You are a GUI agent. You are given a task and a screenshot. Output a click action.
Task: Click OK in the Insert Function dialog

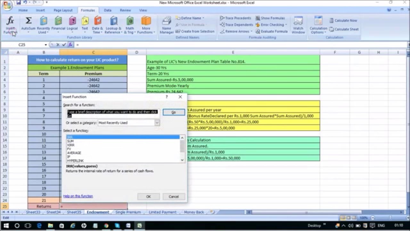coord(148,196)
